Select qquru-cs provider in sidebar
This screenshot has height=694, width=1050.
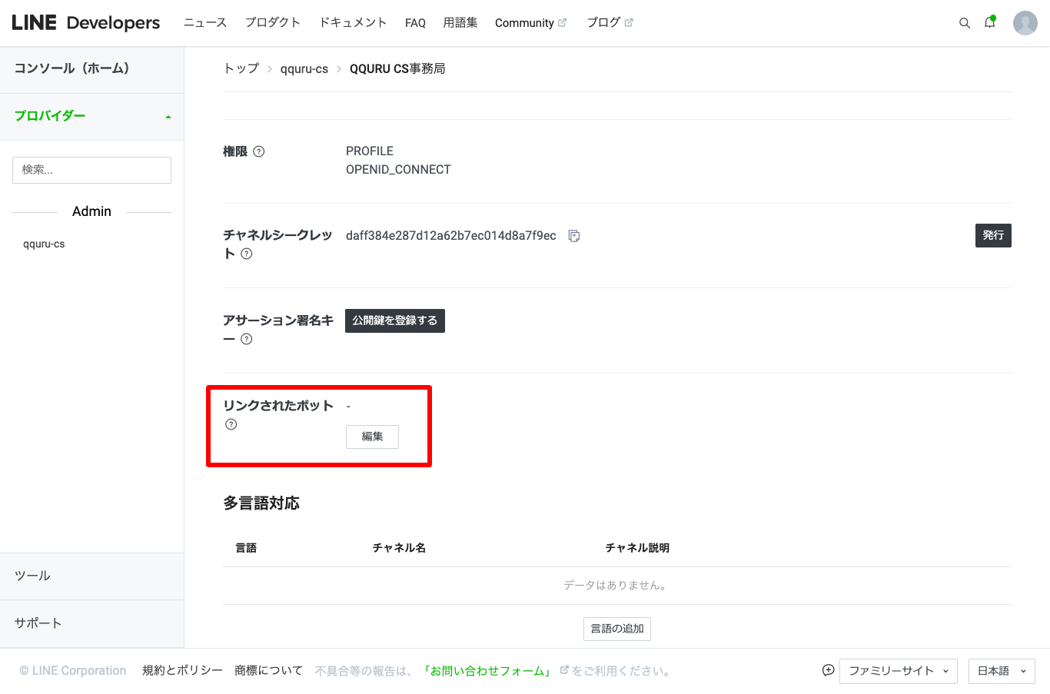coord(44,244)
